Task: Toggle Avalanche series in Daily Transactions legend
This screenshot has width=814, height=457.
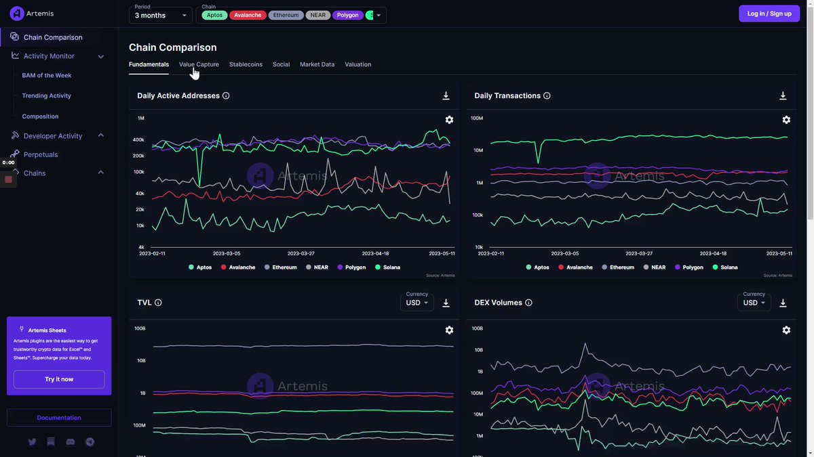Action: coord(575,267)
